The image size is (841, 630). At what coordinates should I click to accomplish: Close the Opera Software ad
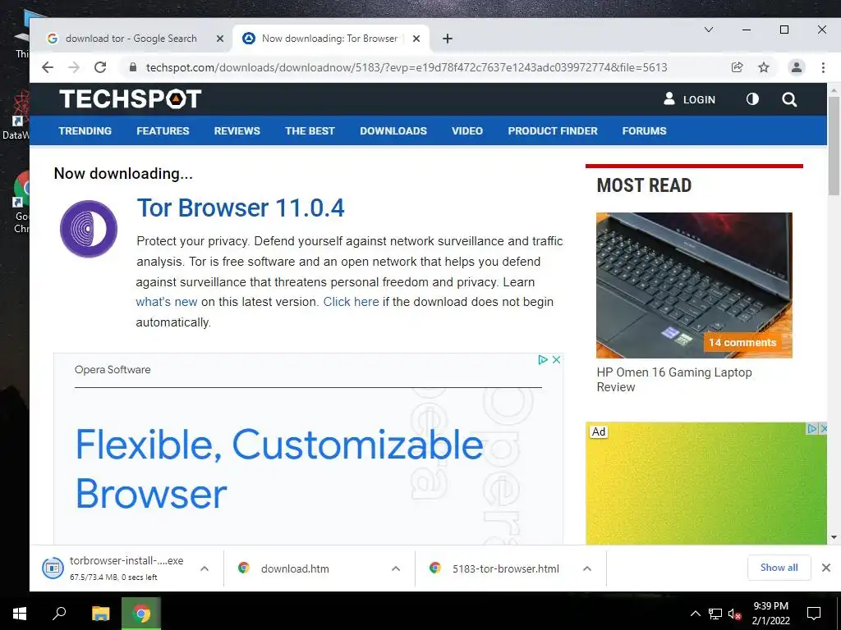pyautogui.click(x=556, y=359)
